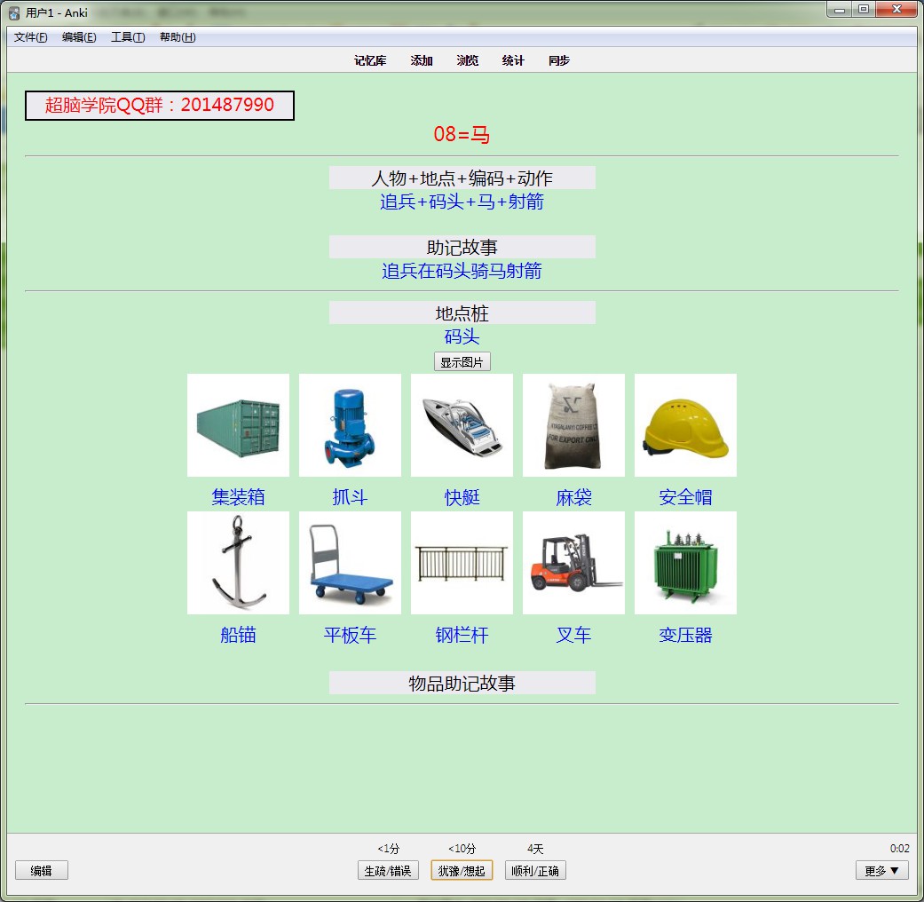Answer with 生疏/错误 button
Screen dimensions: 924x902
tap(388, 870)
